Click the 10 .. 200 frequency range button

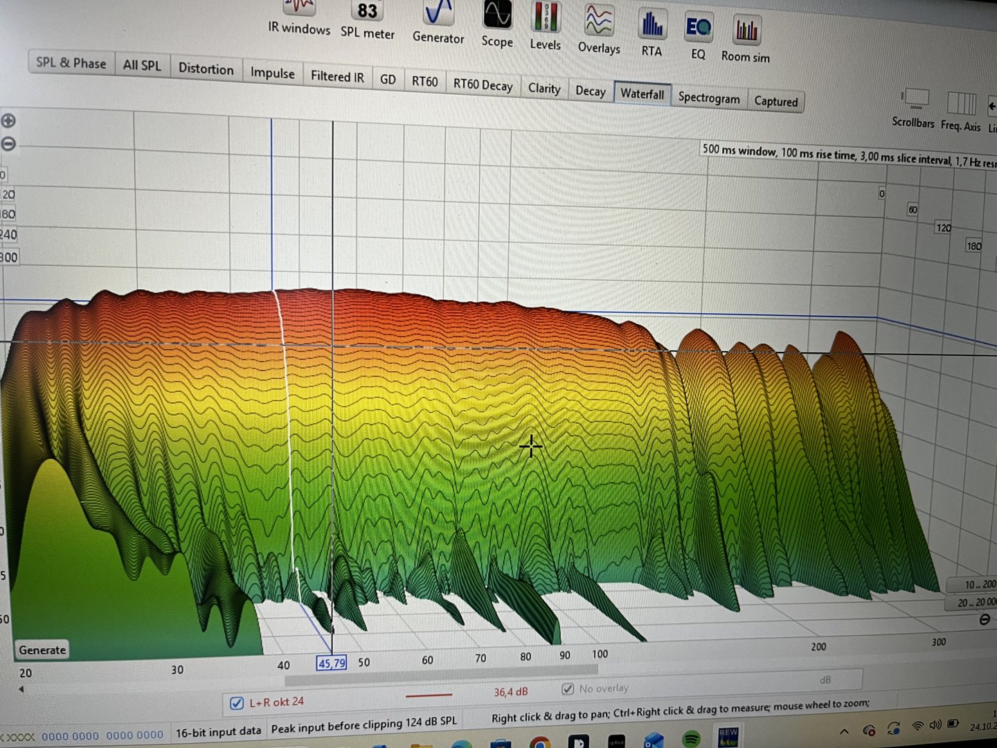tap(978, 585)
